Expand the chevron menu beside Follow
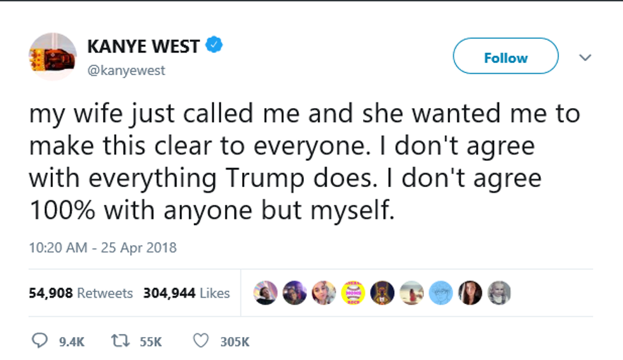Screen dimensions: 623x360 [585, 57]
